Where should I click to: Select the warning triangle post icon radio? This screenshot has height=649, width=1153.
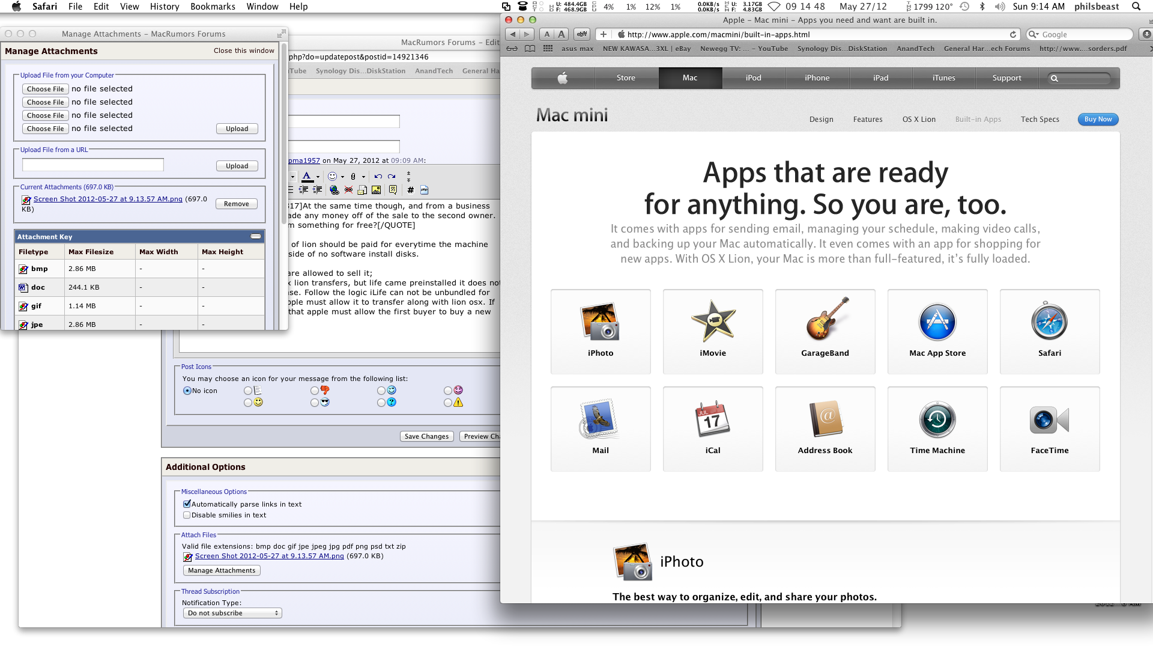(x=448, y=403)
